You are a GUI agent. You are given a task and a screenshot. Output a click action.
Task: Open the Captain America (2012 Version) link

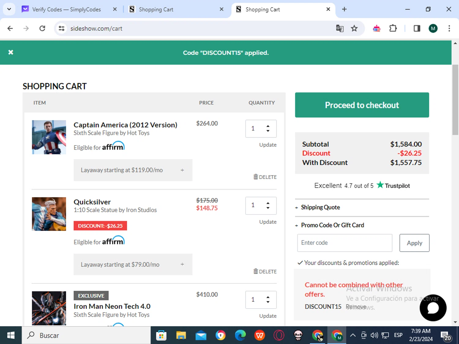tap(125, 125)
